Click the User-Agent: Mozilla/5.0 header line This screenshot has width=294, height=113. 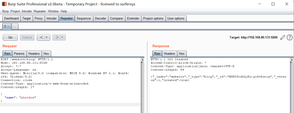pyautogui.click(x=65, y=75)
